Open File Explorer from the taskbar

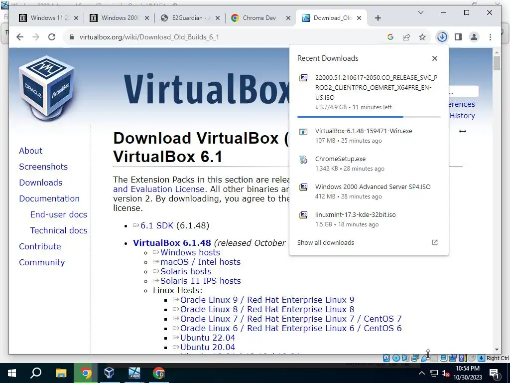[x=61, y=373]
